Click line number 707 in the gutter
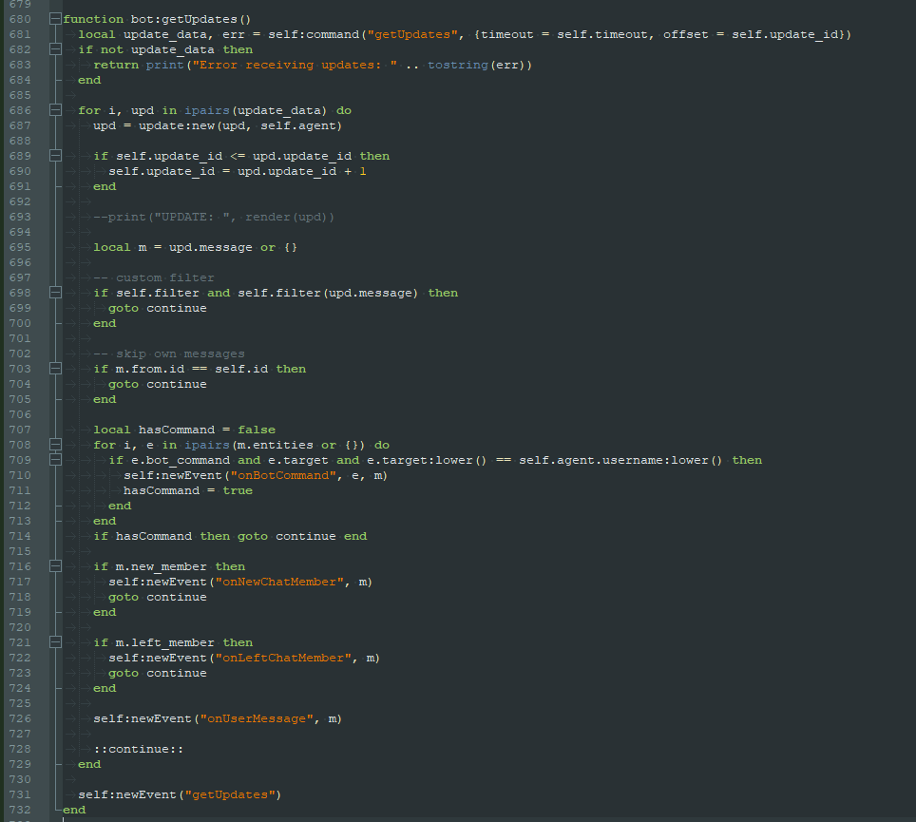Screen dimensions: 916x822 pyautogui.click(x=19, y=430)
